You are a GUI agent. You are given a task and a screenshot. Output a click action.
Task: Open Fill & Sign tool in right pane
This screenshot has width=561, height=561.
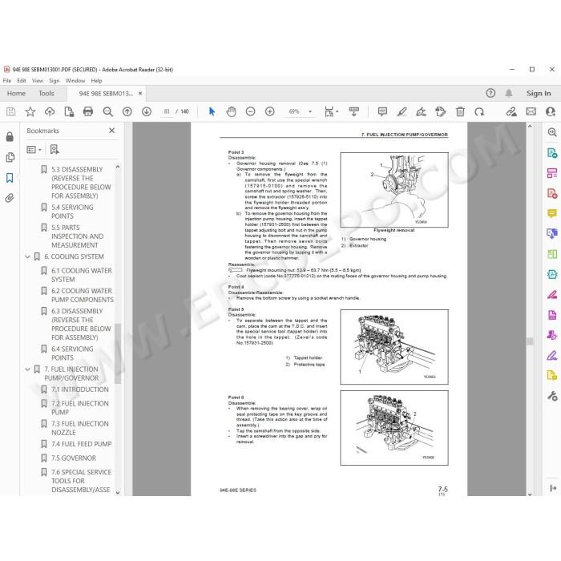[552, 354]
